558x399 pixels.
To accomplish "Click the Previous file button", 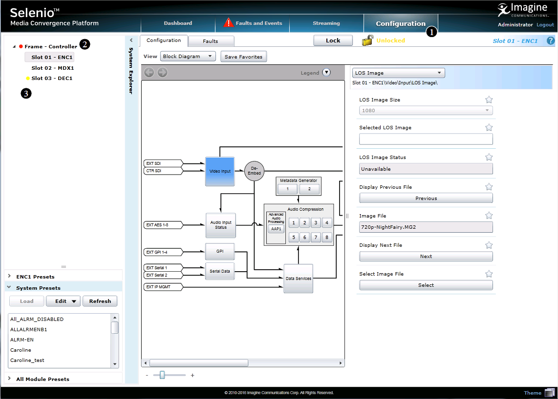I will pos(426,198).
